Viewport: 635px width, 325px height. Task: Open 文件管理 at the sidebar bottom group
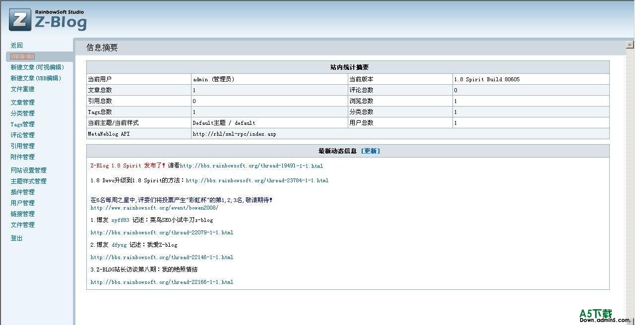(23, 225)
